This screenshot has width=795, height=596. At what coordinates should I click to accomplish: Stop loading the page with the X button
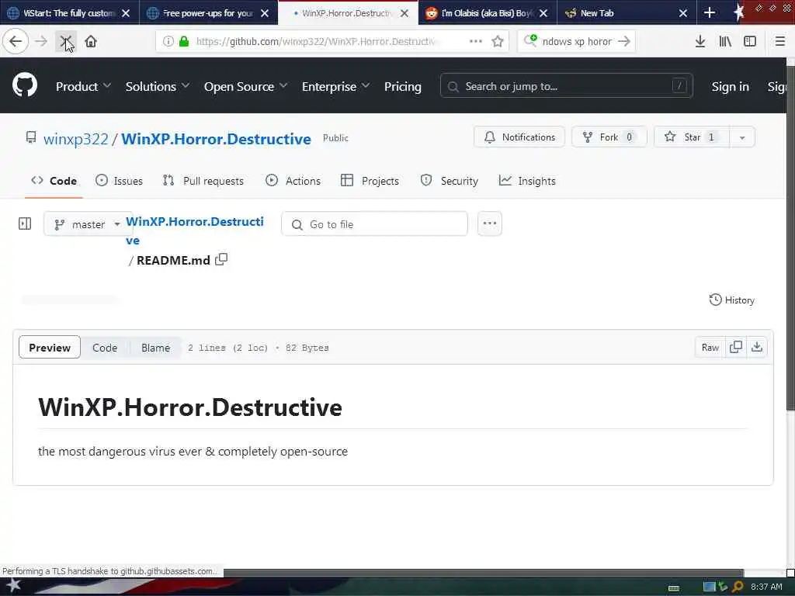[66, 41]
